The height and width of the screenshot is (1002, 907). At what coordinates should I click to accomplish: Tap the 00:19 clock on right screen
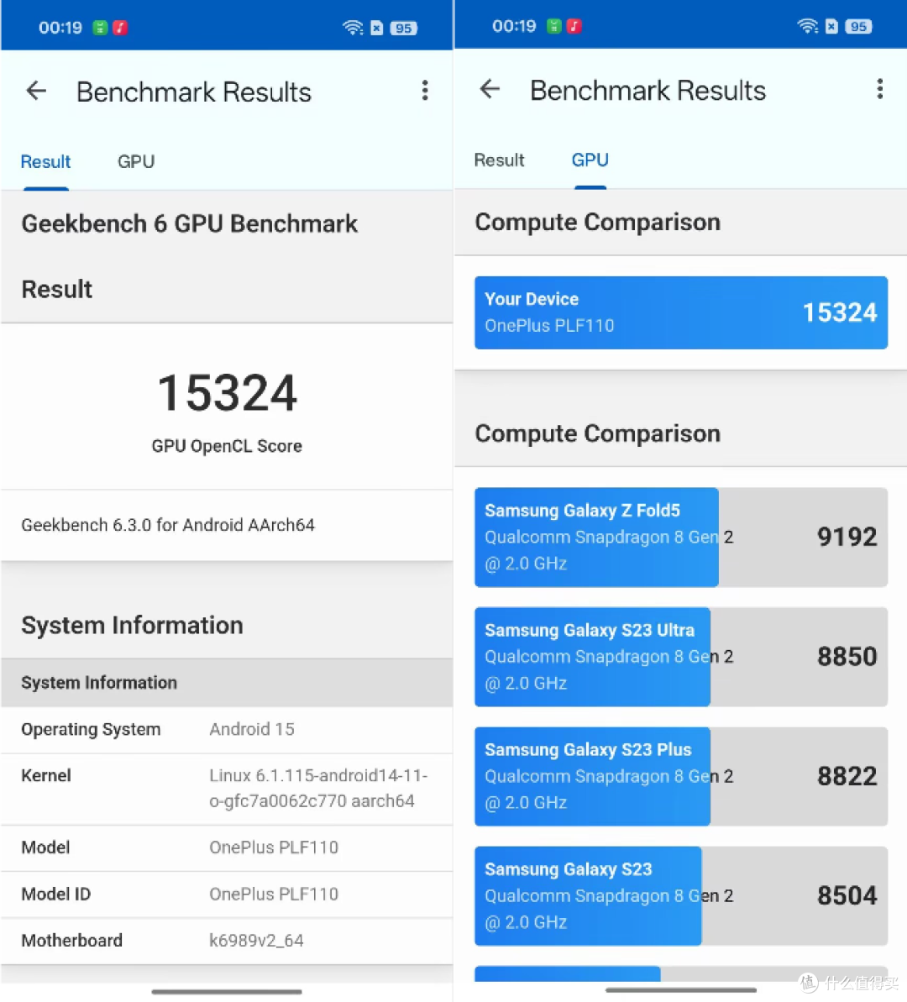(x=514, y=26)
